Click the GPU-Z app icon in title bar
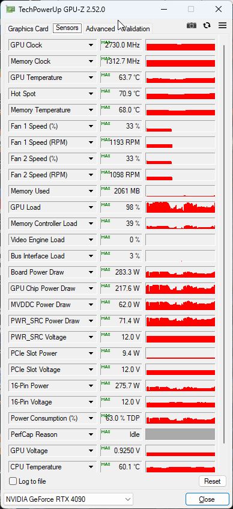The width and height of the screenshot is (233, 509). click(x=11, y=9)
